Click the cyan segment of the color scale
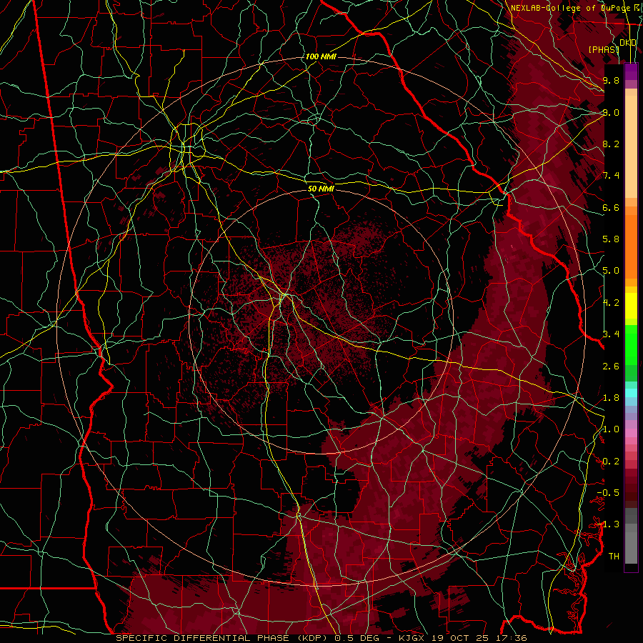 click(631, 393)
